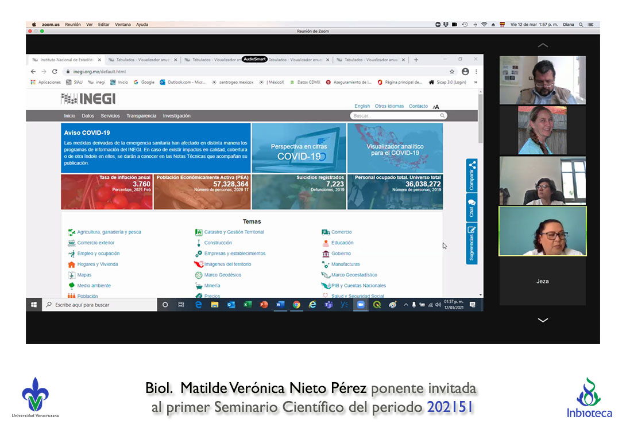Open the Chat side tab
The image size is (626, 436).
point(472,207)
